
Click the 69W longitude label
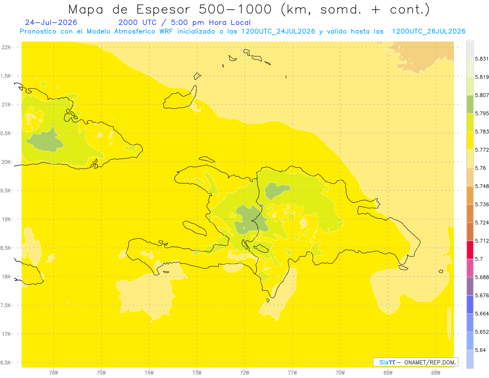388,372
